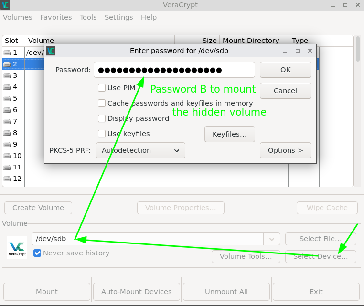Click the /dev/sdb volume path field
364x306 pixels.
coord(148,239)
